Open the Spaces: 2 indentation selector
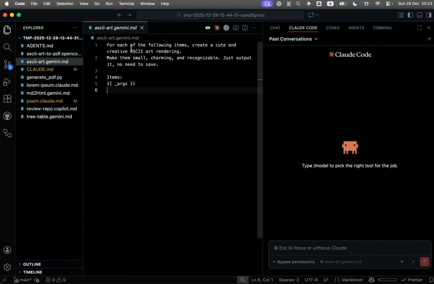This screenshot has height=284, width=434. (x=289, y=280)
